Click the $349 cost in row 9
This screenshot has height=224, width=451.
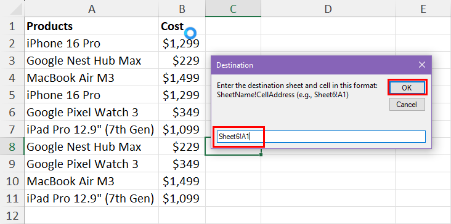(182, 164)
